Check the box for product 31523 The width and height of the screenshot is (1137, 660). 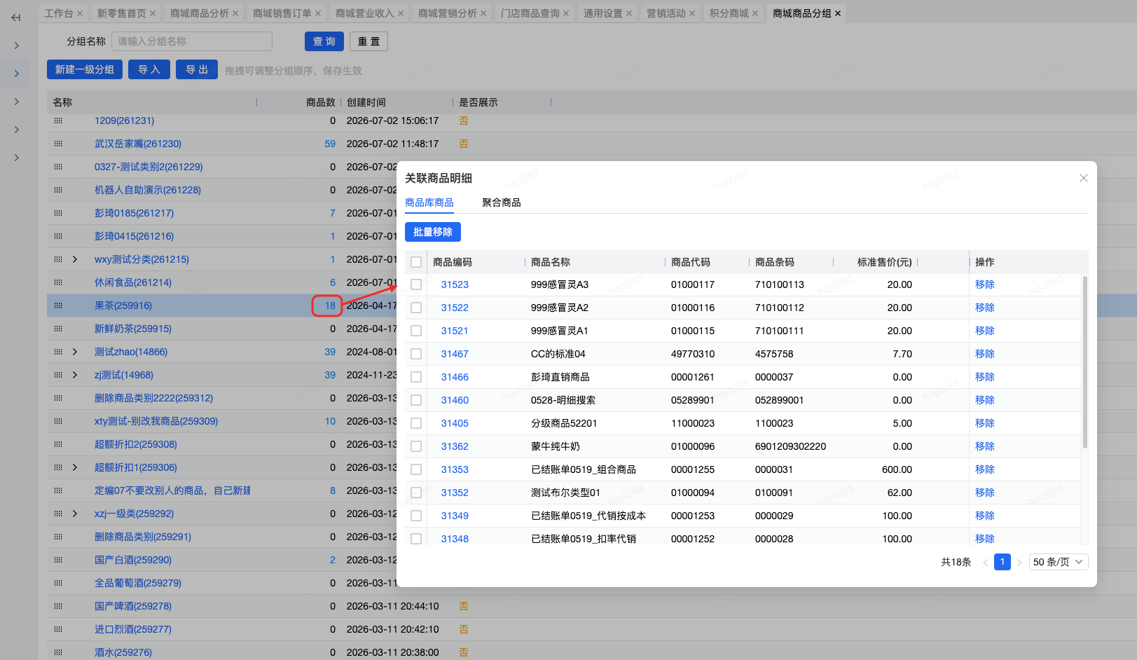pyautogui.click(x=416, y=284)
